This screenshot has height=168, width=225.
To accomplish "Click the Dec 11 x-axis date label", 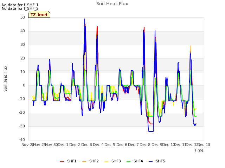I will point(180,145).
